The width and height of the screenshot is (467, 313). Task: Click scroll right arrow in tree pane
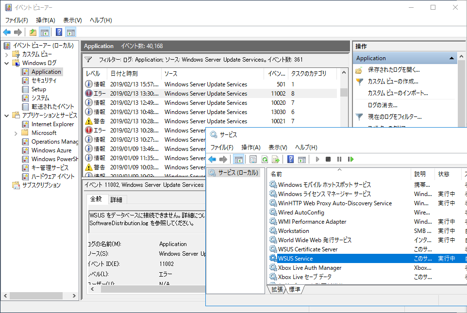[74, 296]
